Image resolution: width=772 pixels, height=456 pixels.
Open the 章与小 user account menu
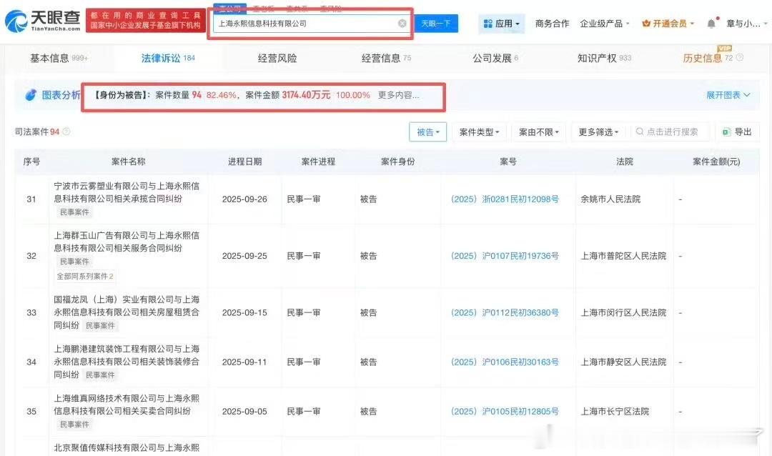746,24
